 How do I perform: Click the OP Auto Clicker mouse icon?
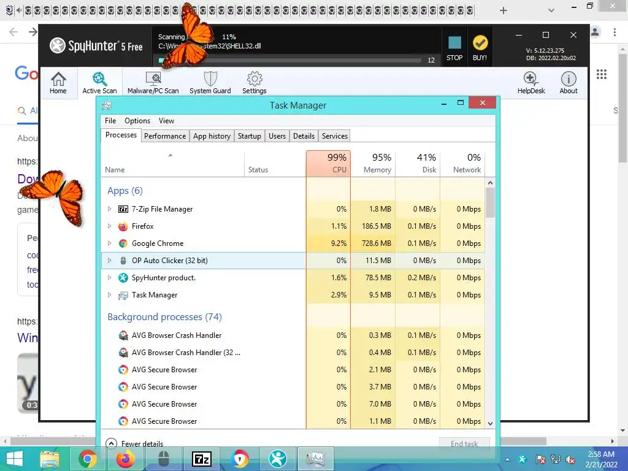coord(123,261)
